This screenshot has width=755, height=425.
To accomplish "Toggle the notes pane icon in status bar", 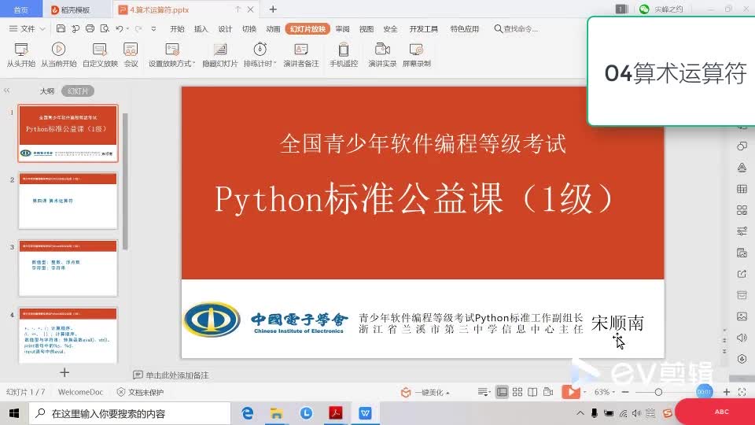I will pos(482,392).
